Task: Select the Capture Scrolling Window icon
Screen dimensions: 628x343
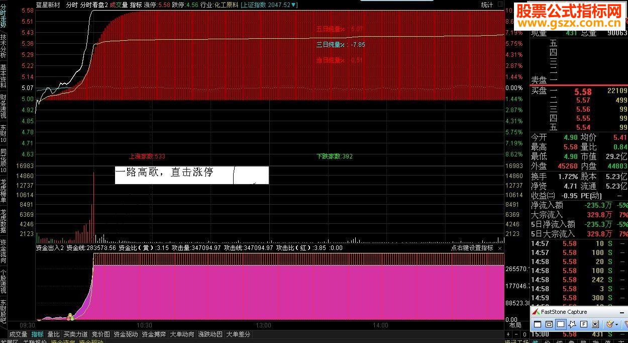Action: coord(595,324)
